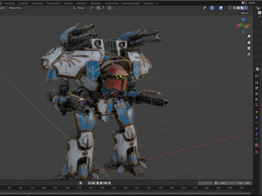Switch to solid viewport shading
The image size is (262, 196).
tap(239, 8)
